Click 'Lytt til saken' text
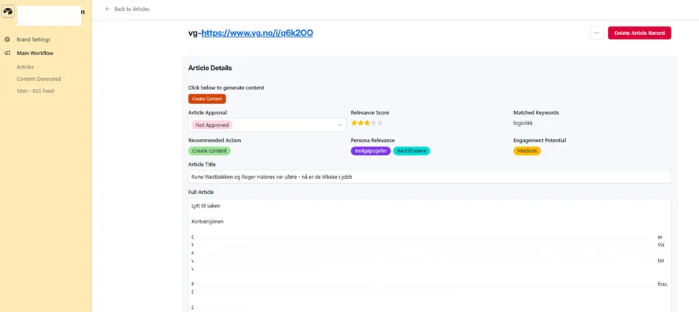699x312 pixels. (x=206, y=206)
